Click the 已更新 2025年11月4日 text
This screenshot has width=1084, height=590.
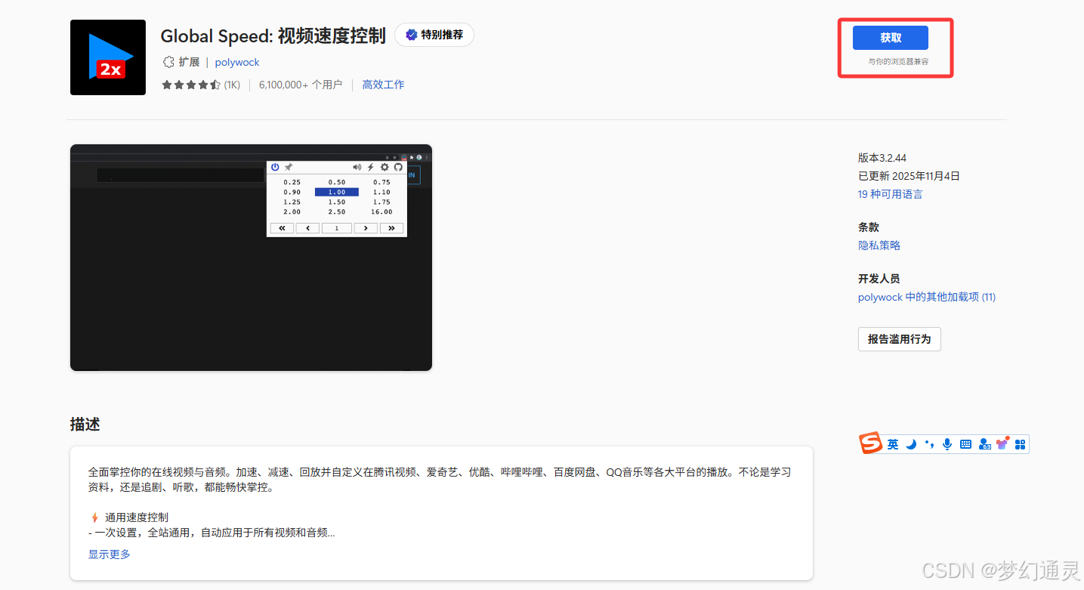[909, 176]
